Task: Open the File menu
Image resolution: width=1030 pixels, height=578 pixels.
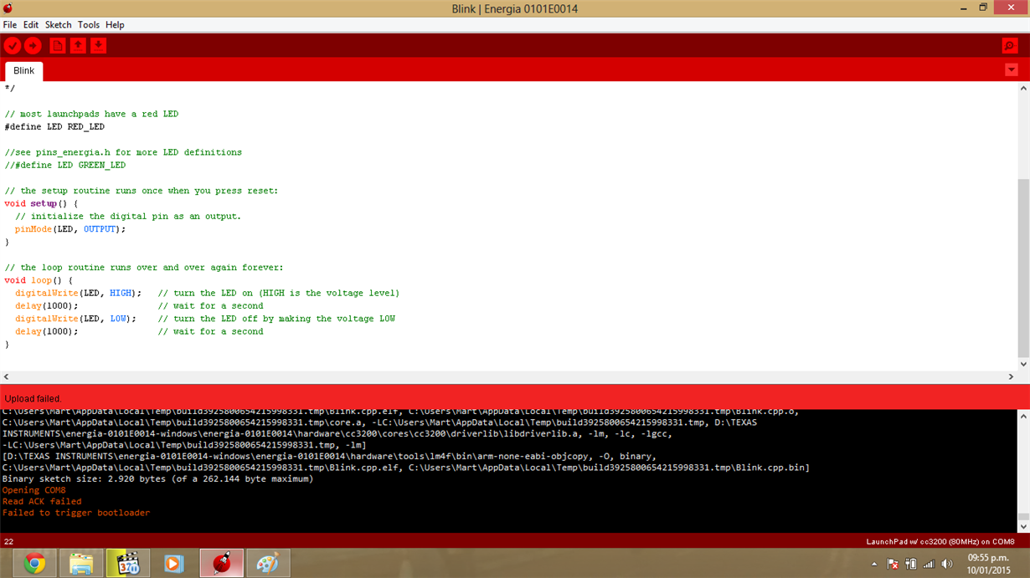Action: point(10,25)
